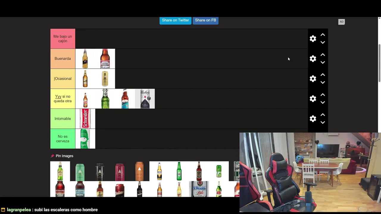Click the page vertical scrollbar thumb
This screenshot has height=214, width=381.
point(379,63)
